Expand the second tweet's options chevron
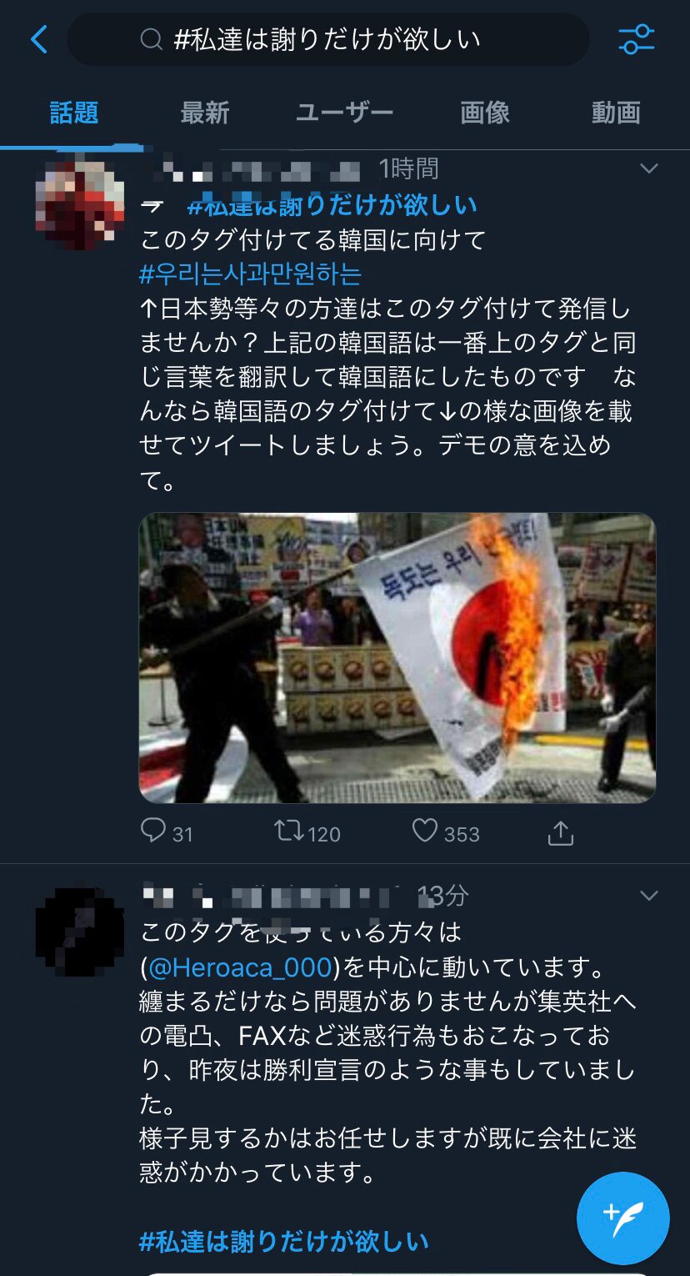 (x=648, y=896)
